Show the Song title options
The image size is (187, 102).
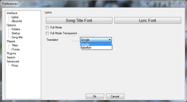pyautogui.click(x=17, y=37)
